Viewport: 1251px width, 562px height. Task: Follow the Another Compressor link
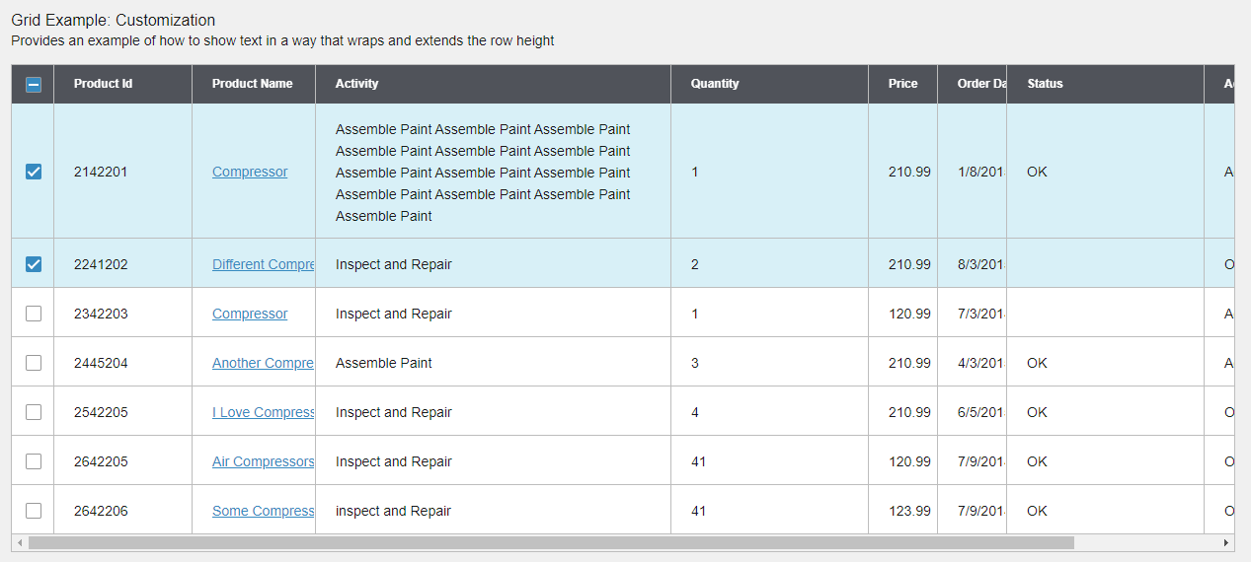tap(263, 363)
